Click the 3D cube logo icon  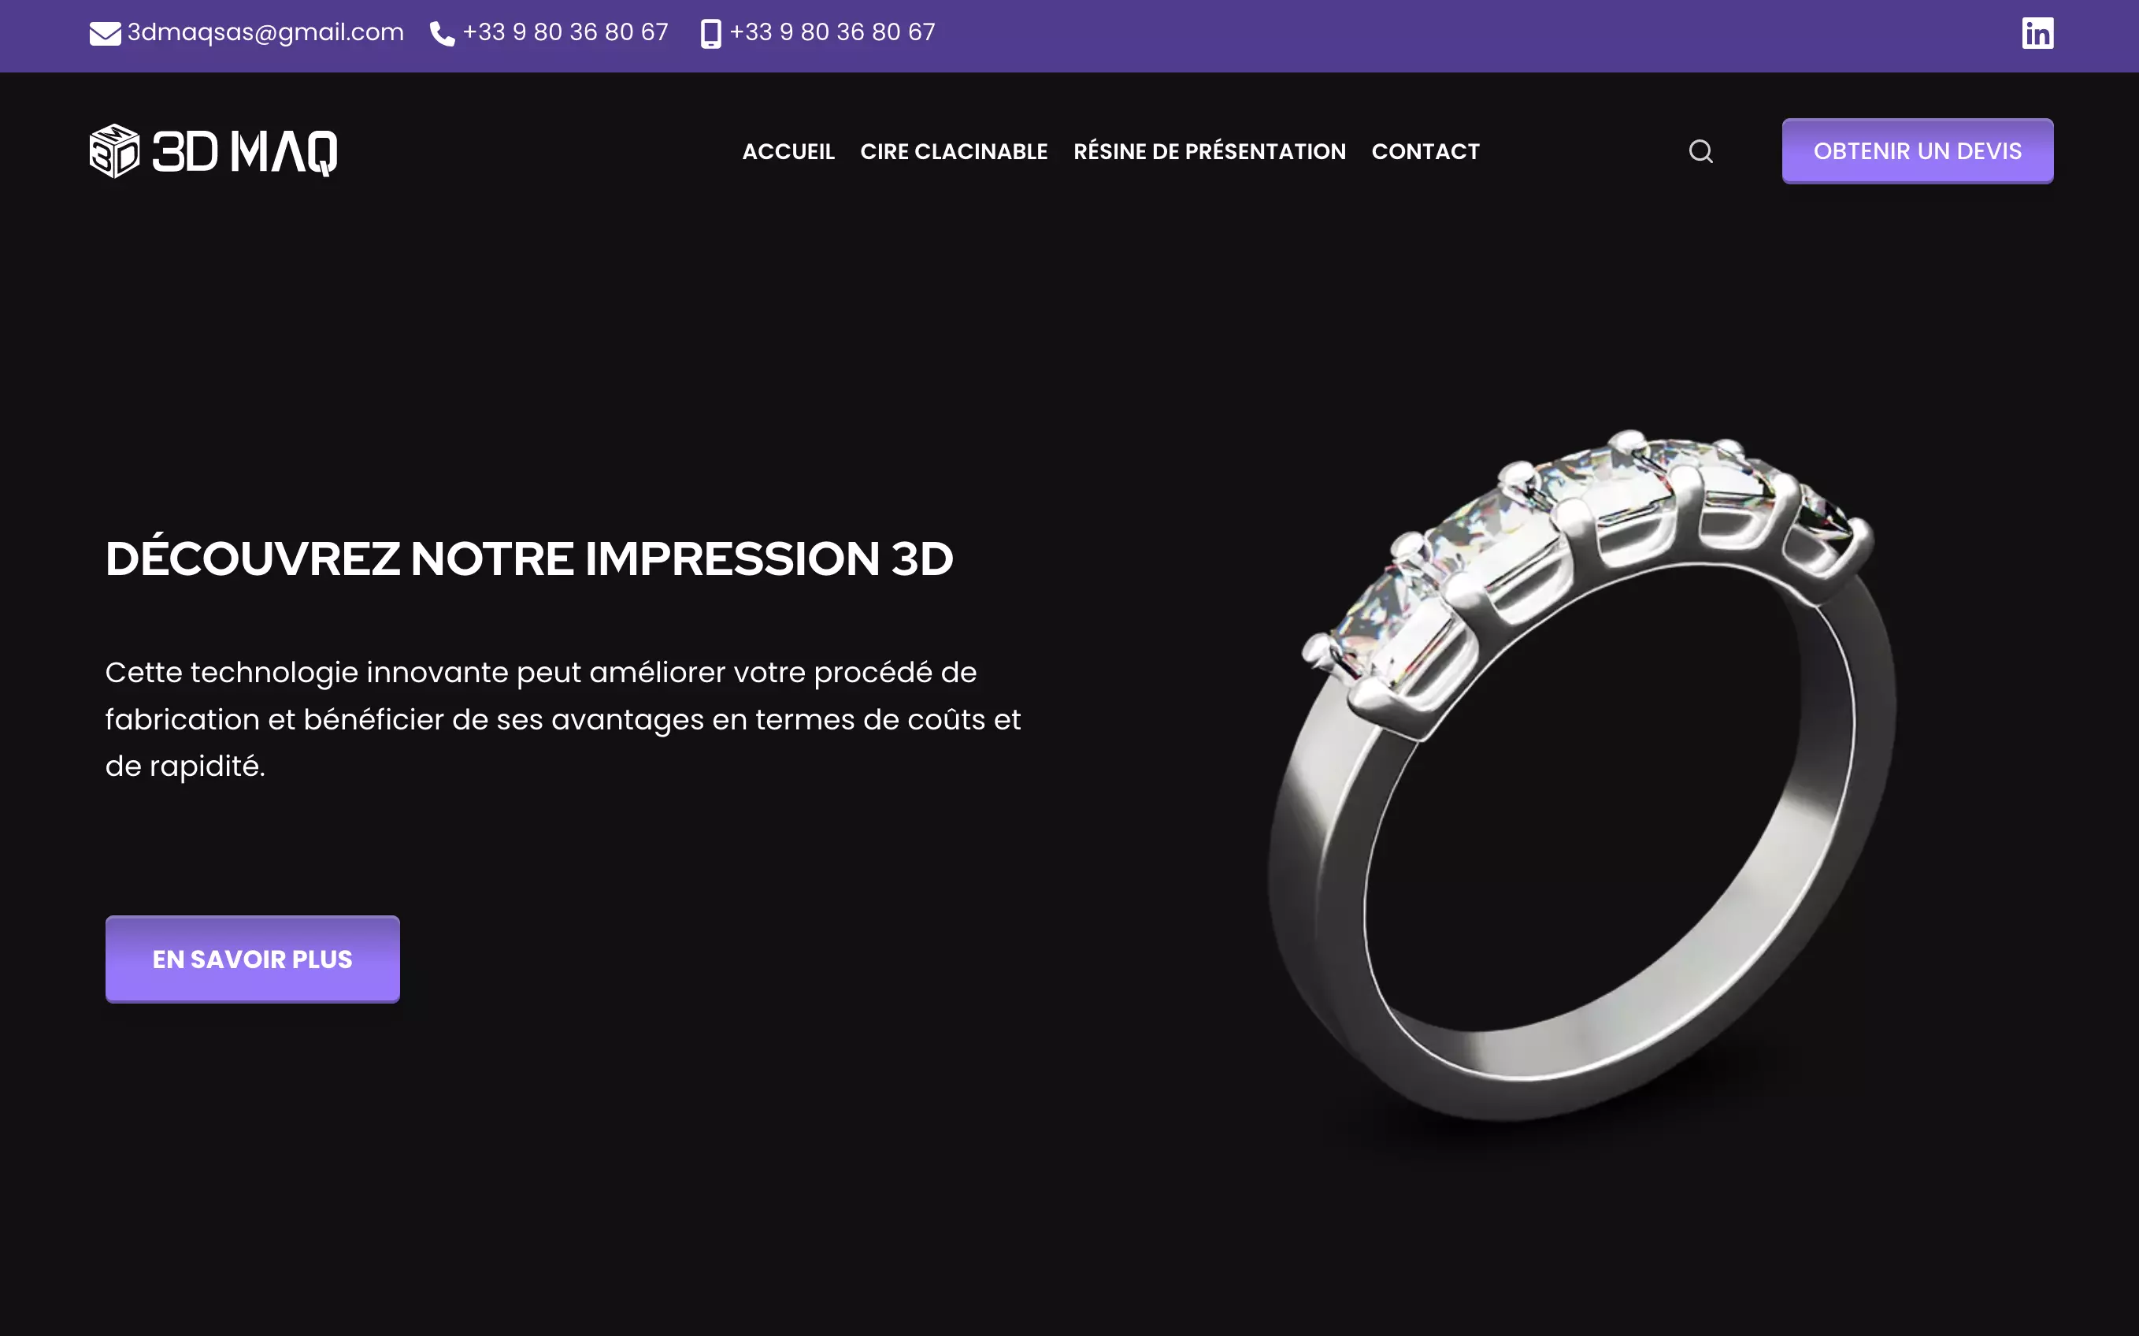pyautogui.click(x=115, y=151)
